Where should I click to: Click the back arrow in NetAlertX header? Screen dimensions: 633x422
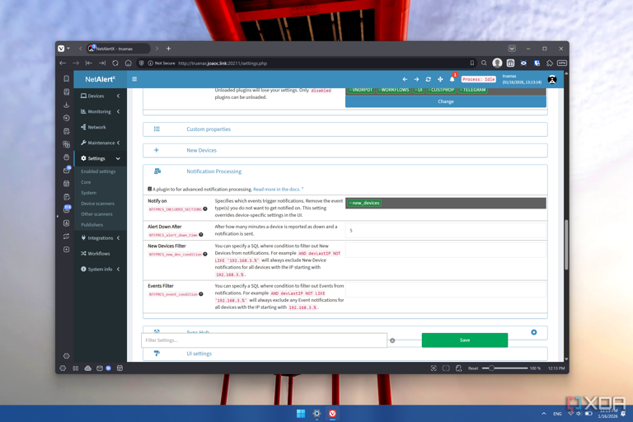[x=405, y=79]
